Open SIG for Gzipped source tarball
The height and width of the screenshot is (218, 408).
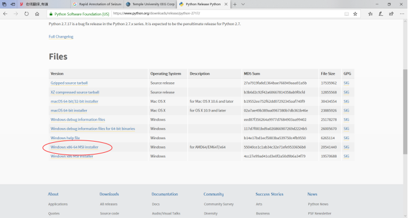point(346,83)
